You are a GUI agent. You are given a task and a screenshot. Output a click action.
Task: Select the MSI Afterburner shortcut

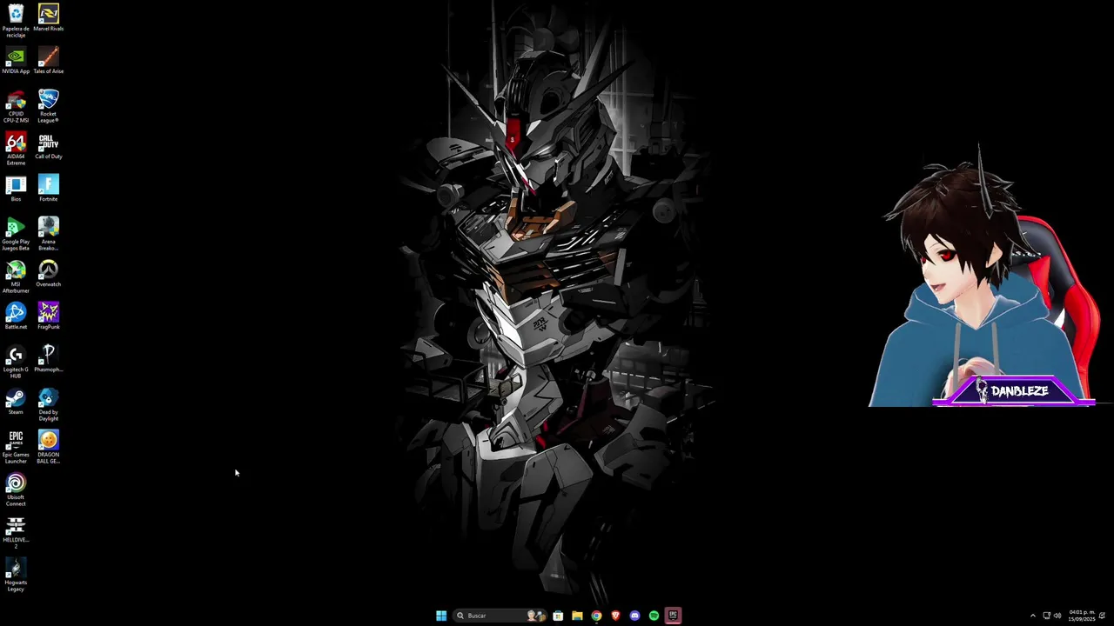pos(16,276)
